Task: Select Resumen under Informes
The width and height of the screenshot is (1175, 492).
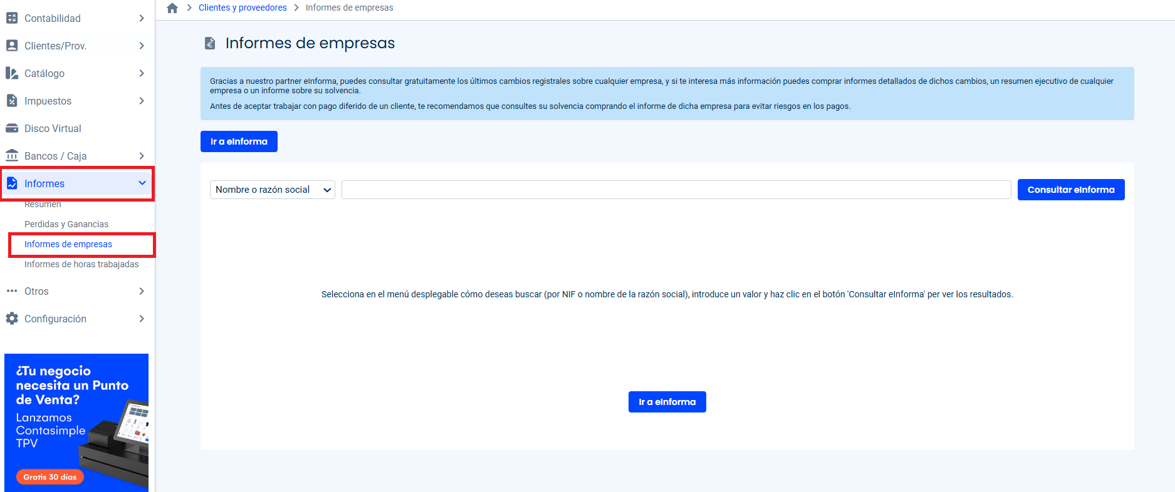Action: [43, 204]
